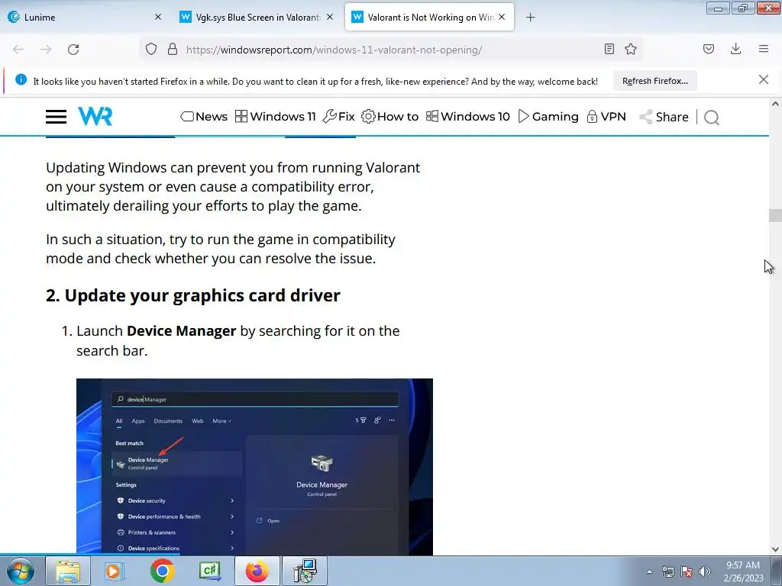The width and height of the screenshot is (782, 586).
Task: Click the network tray icon
Action: [x=667, y=572]
